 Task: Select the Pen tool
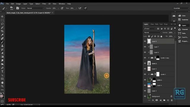coord(2,68)
